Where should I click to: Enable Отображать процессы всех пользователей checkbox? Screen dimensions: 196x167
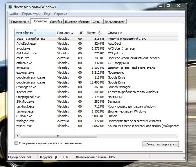click(x=16, y=143)
